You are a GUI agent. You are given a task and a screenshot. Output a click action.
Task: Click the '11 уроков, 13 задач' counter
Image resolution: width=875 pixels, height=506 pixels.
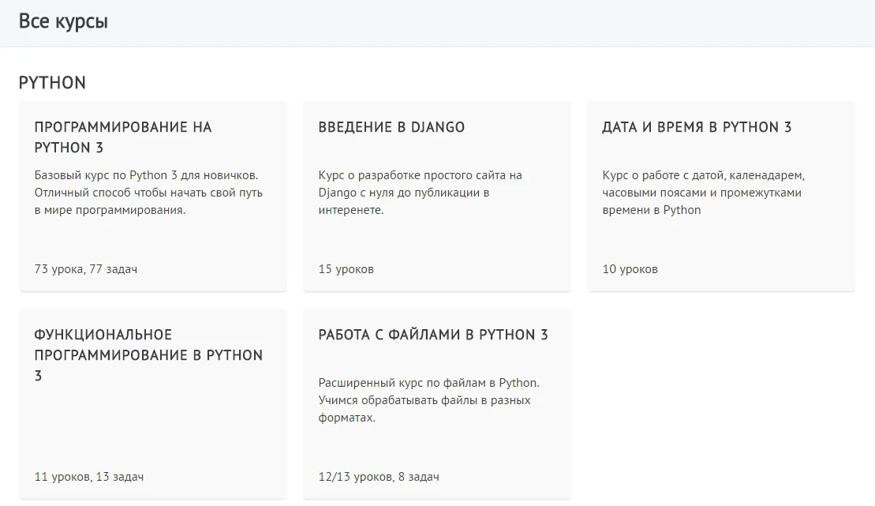coord(89,477)
